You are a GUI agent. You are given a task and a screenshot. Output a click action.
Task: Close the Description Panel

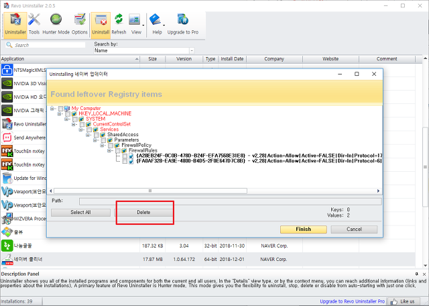pos(424,274)
